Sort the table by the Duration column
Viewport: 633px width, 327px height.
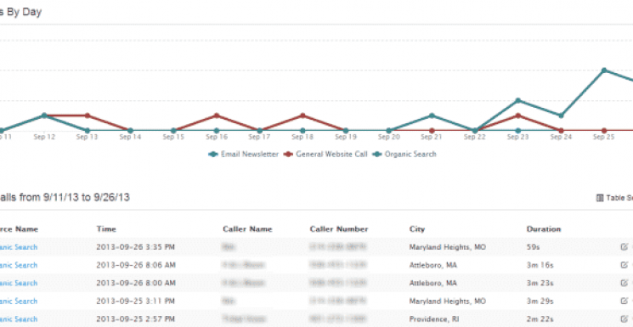pyautogui.click(x=544, y=229)
